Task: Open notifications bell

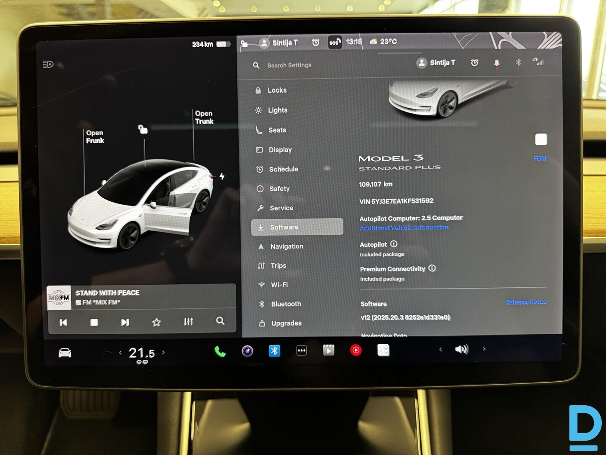Action: [x=497, y=63]
